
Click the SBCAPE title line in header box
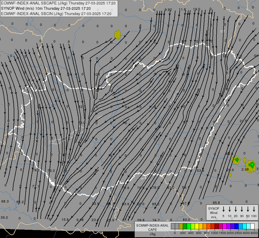tap(58, 3)
